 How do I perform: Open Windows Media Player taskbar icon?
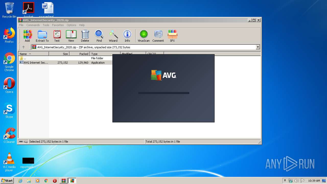point(38,181)
